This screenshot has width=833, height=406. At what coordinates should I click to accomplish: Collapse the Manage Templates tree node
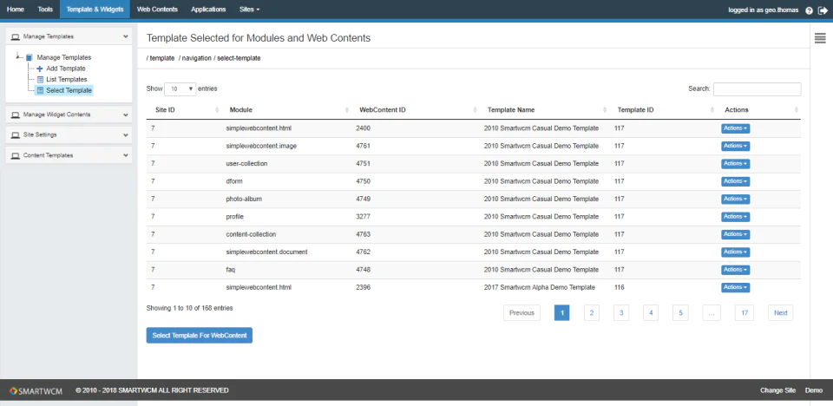(x=18, y=56)
